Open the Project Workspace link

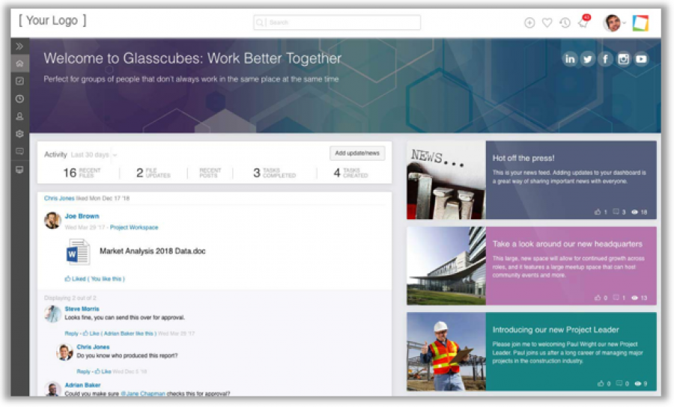134,227
